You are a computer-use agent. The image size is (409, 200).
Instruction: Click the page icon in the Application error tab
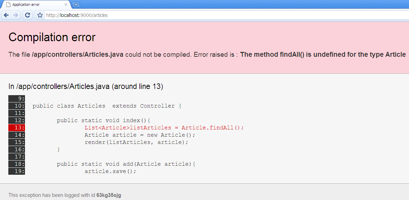pos(8,4)
